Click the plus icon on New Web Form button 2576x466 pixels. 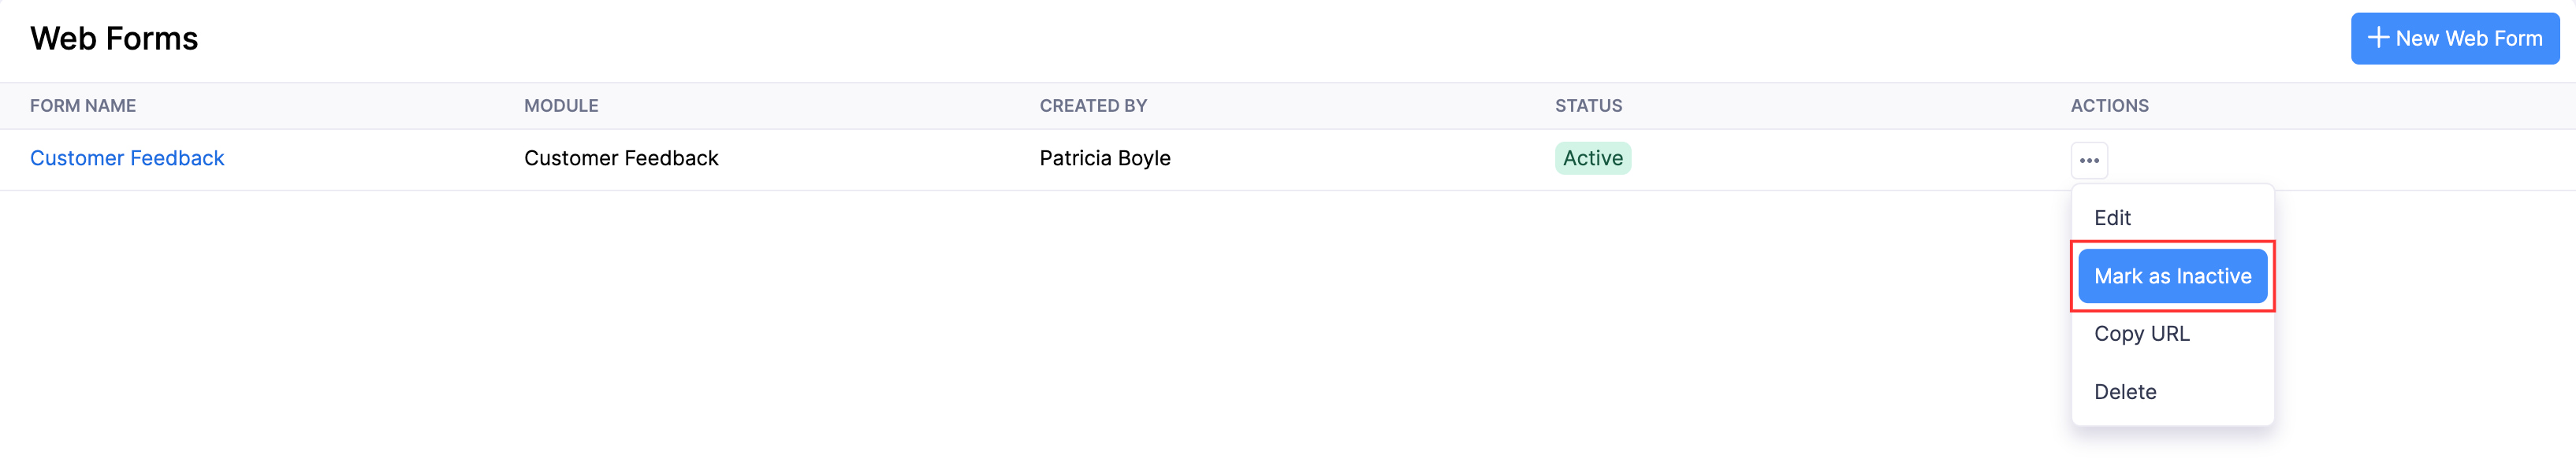(x=2380, y=38)
